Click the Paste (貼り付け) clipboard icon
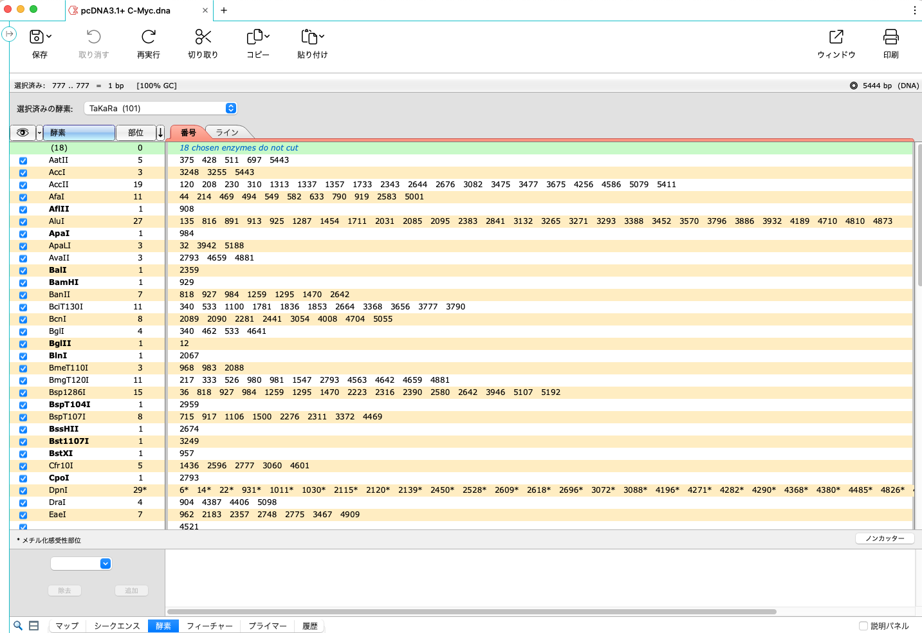The height and width of the screenshot is (633, 922). pyautogui.click(x=309, y=37)
